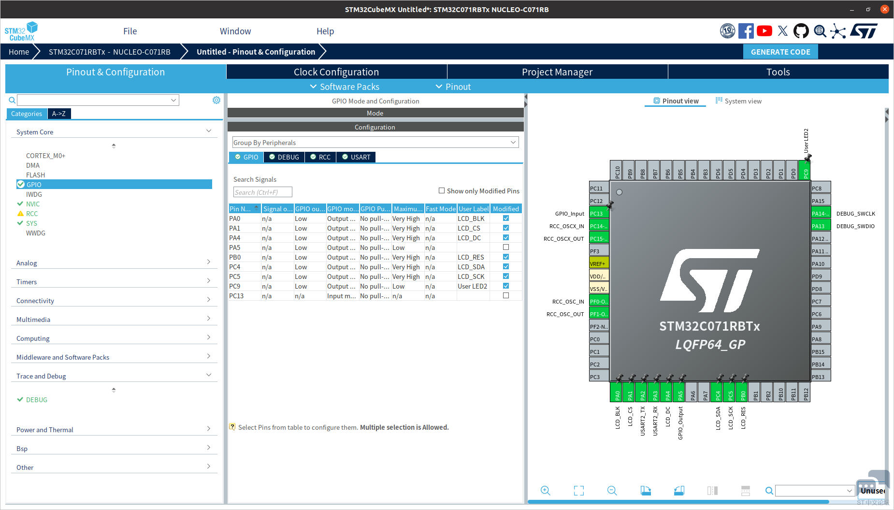Switch to the A->Z list
Image resolution: width=894 pixels, height=510 pixels.
point(59,114)
